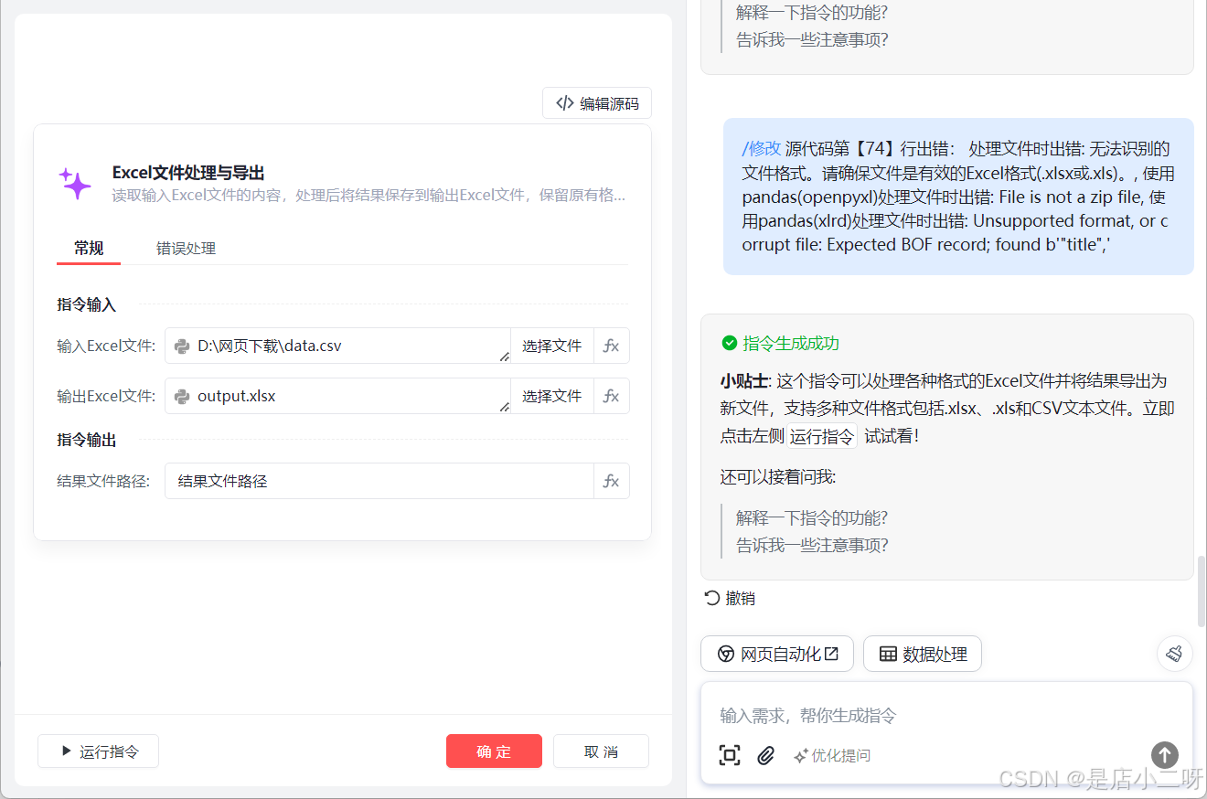Open the screenshot capture icon in chat input
This screenshot has height=799, width=1207.
730,755
